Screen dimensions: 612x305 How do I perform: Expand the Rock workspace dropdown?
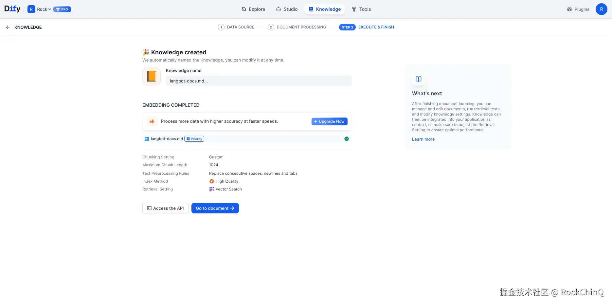[44, 9]
